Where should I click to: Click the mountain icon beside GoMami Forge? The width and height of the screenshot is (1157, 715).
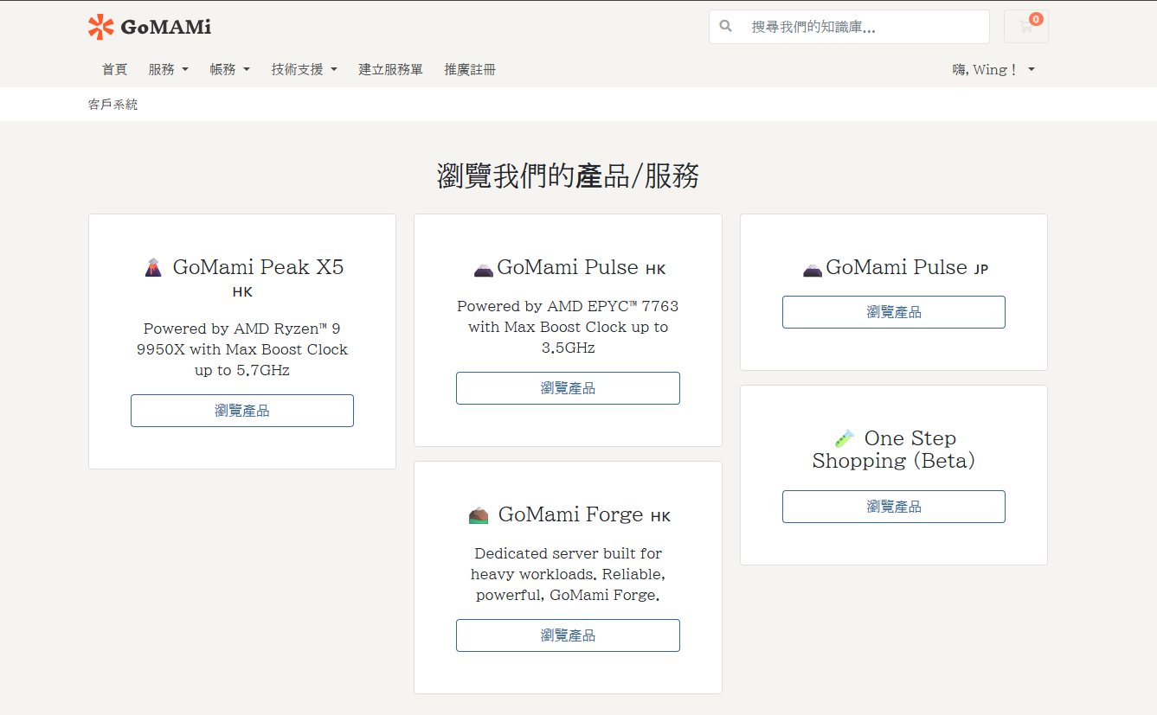479,516
